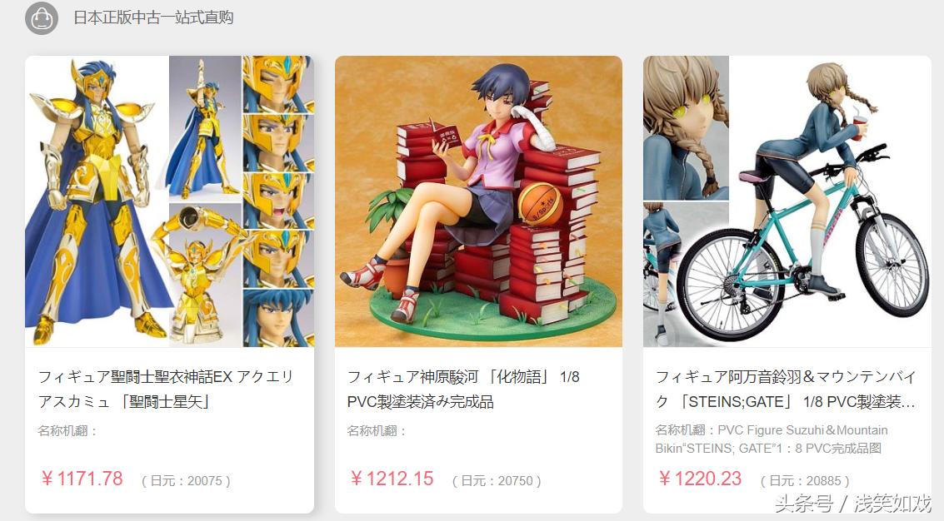Open the Aquarius Camus figure main image
The image size is (944, 521).
click(x=97, y=201)
